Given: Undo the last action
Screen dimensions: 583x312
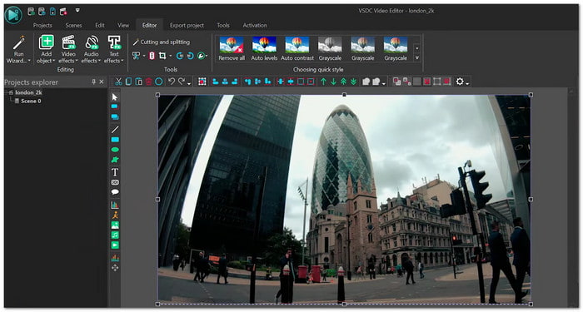Looking at the screenshot, I should [171, 82].
